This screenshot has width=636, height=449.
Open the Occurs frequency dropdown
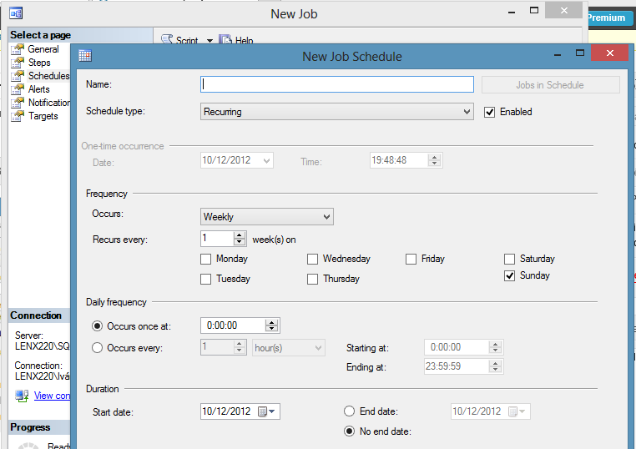[x=326, y=217]
